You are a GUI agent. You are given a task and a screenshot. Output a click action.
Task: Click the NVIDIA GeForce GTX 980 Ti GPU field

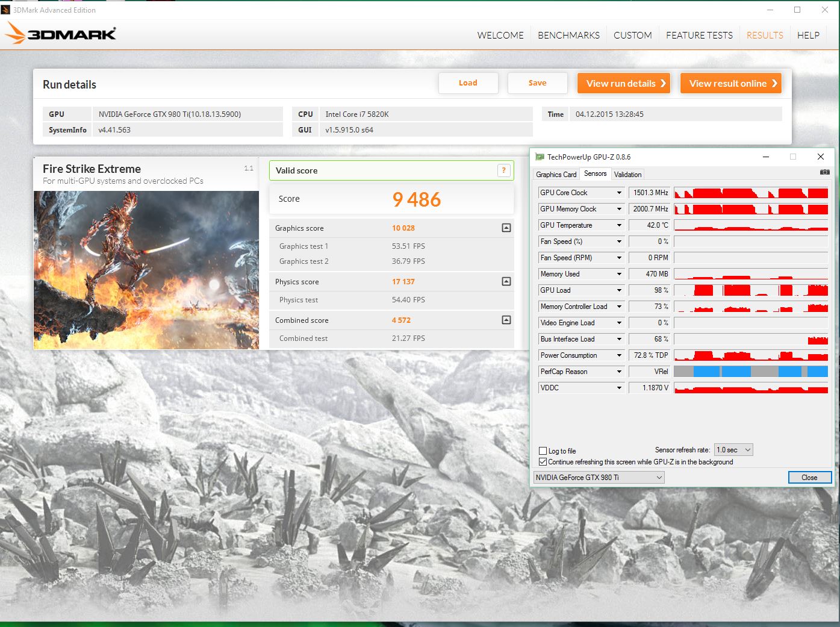[187, 114]
